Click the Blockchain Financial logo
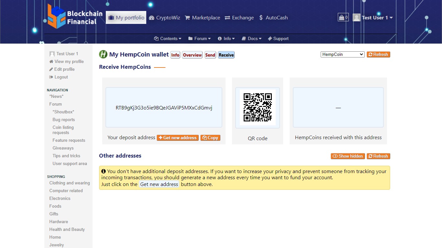Screen dimensions: 442x248 point(75,17)
